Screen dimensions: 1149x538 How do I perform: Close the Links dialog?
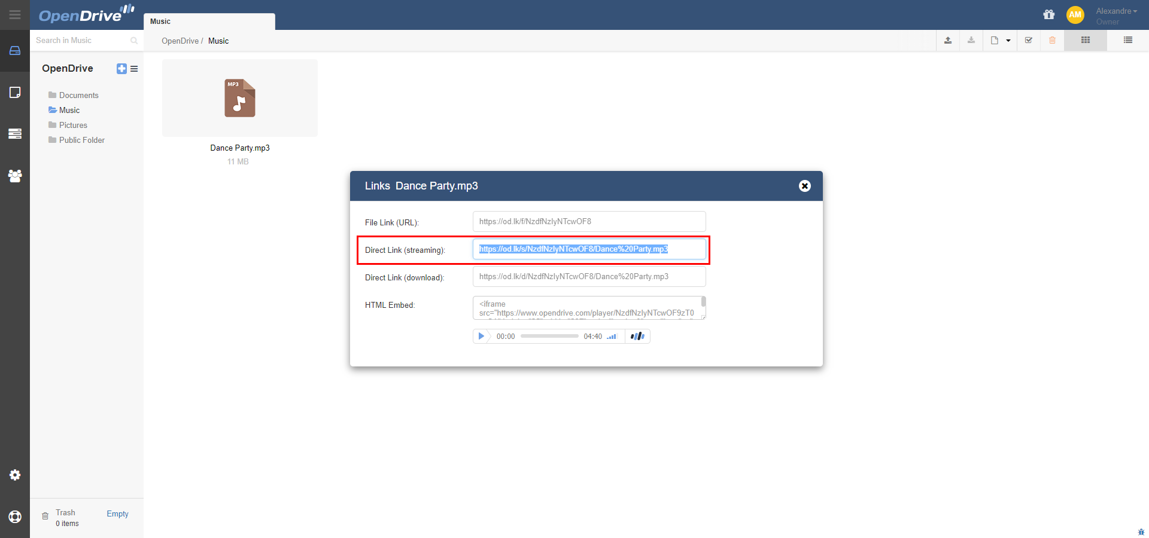[805, 186]
